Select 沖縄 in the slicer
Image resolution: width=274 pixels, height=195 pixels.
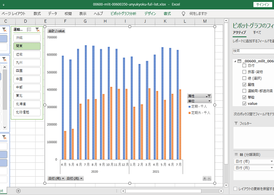click(27, 38)
